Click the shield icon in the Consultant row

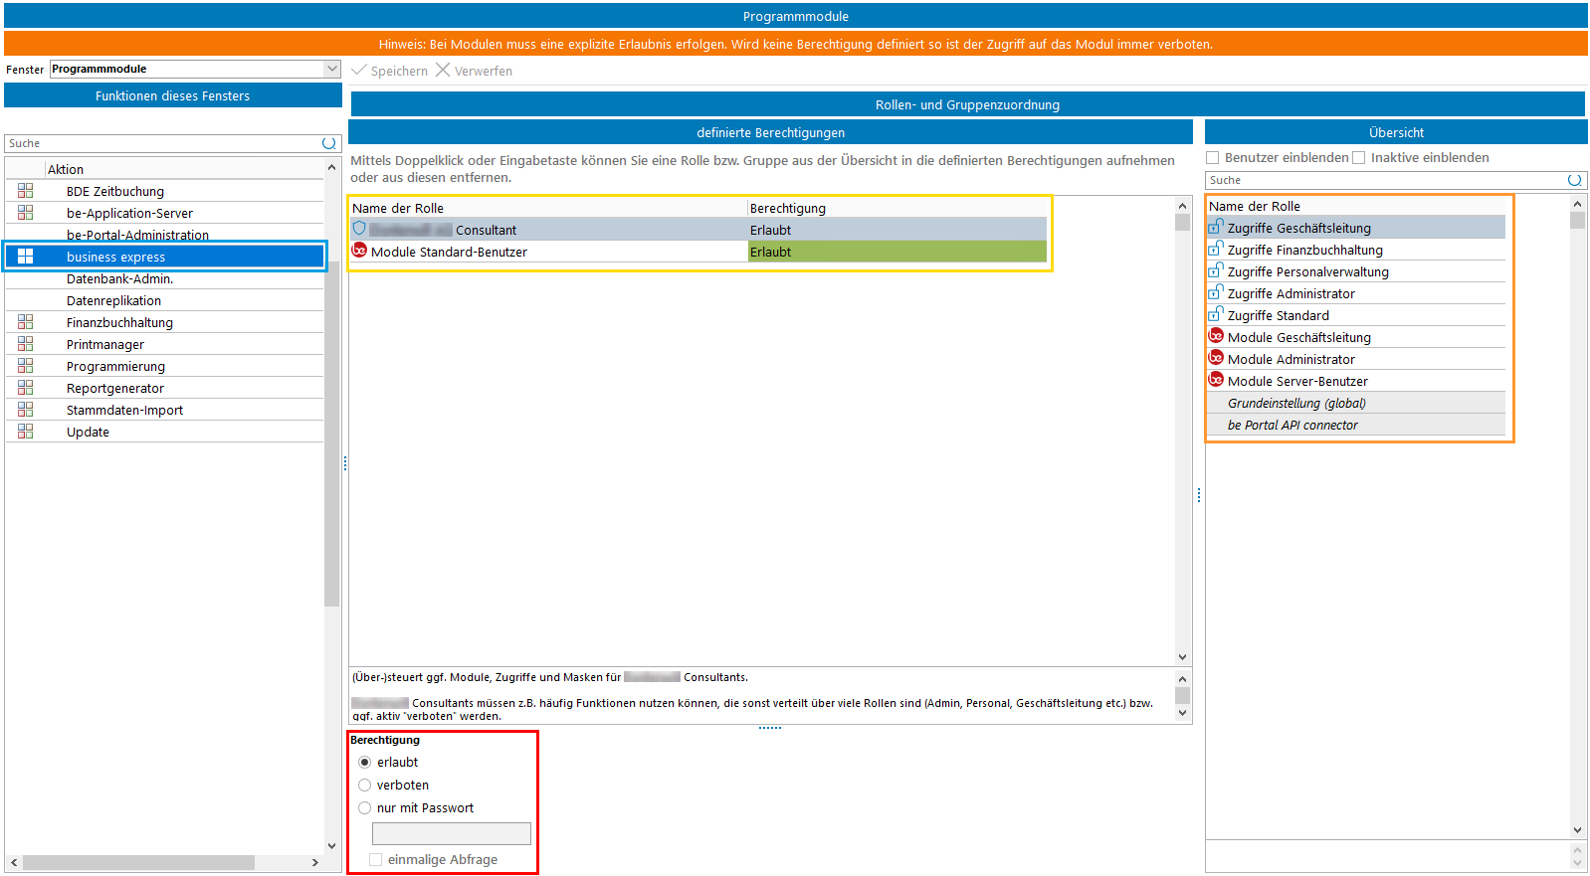[359, 229]
